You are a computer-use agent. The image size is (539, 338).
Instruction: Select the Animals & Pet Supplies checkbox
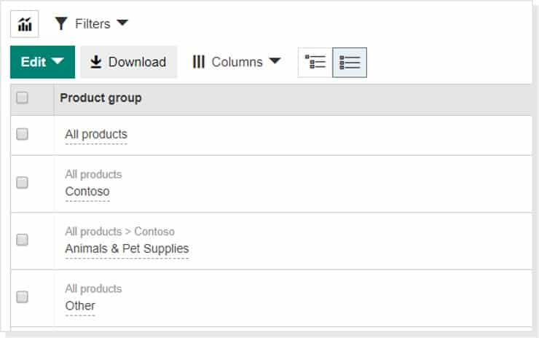click(23, 240)
